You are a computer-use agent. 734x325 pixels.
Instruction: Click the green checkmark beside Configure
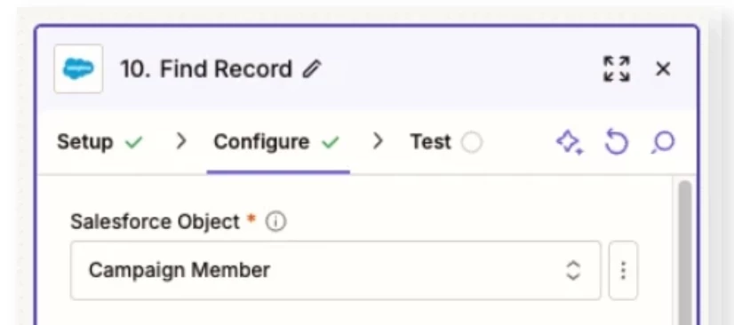click(x=331, y=143)
